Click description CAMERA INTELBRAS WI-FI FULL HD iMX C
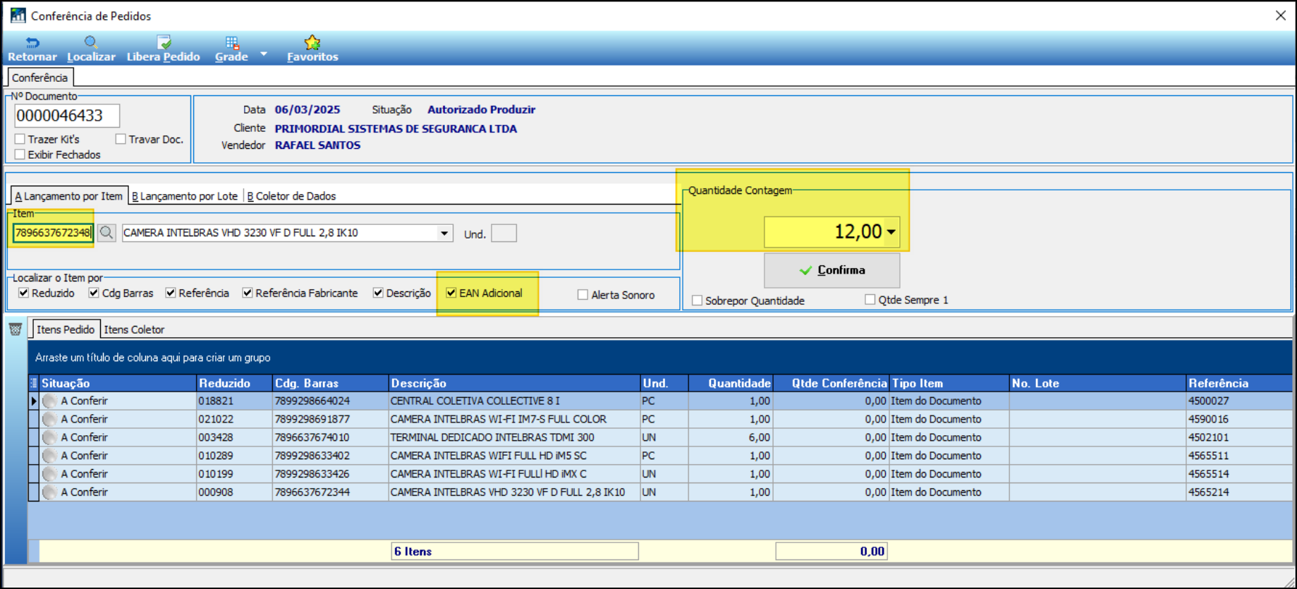Screen dimensions: 1297x589 (514, 475)
